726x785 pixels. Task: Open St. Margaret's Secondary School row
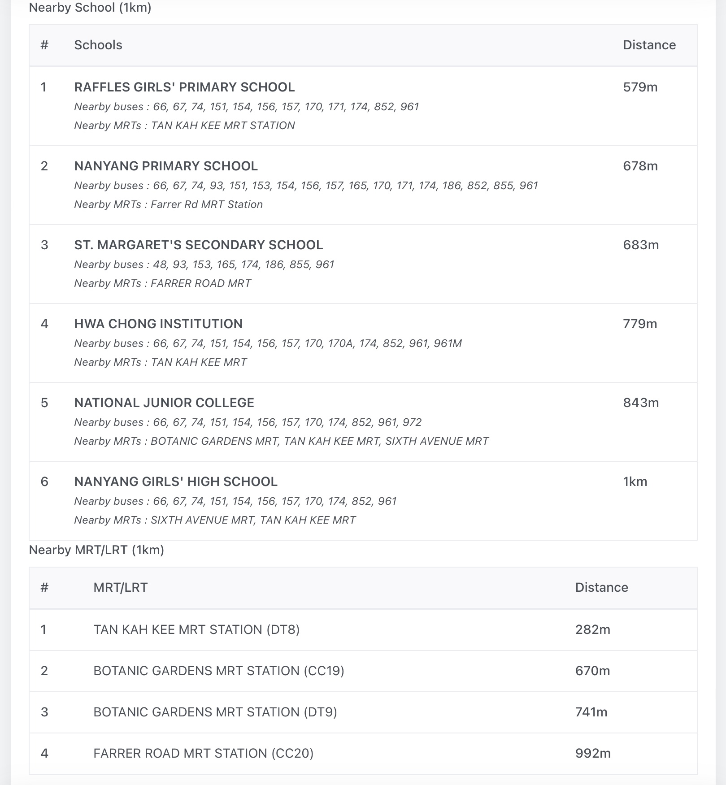point(198,245)
